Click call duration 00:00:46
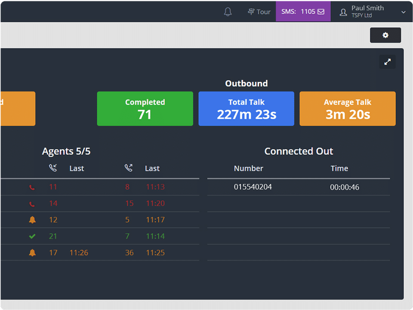Image resolution: width=413 pixels, height=310 pixels. [x=345, y=187]
